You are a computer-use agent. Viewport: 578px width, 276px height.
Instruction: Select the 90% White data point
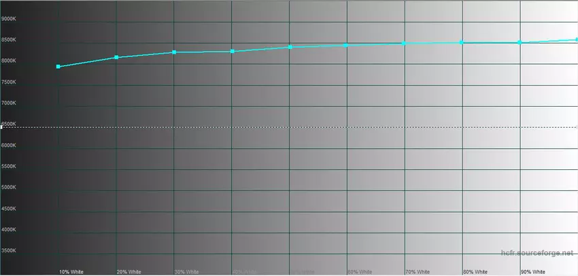520,43
